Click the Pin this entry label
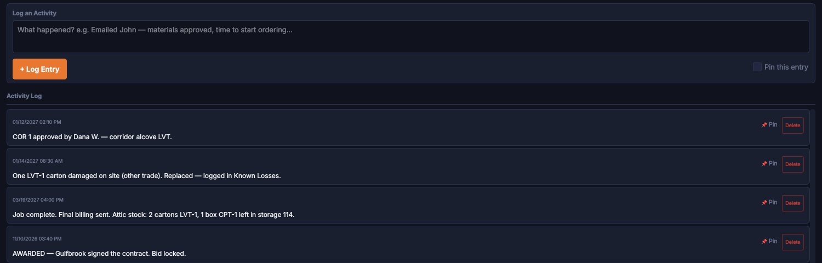This screenshot has height=263, width=822. (786, 67)
